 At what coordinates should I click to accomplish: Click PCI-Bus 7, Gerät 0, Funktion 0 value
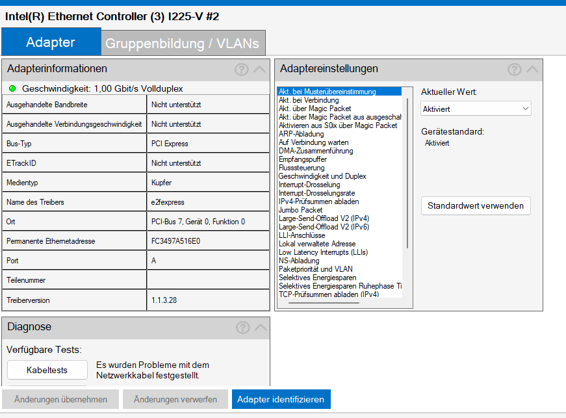coord(198,222)
